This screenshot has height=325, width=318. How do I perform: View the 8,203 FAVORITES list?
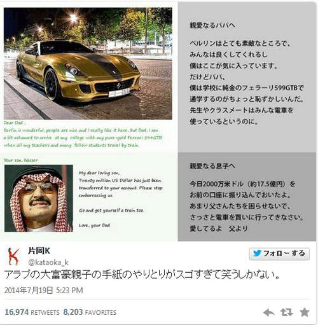pos(90,312)
